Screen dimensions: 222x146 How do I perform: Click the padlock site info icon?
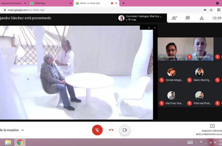tap(5, 10)
